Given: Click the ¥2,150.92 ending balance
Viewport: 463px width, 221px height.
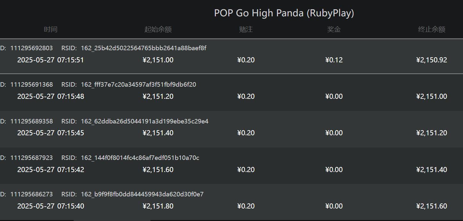Looking at the screenshot, I should pos(432,60).
